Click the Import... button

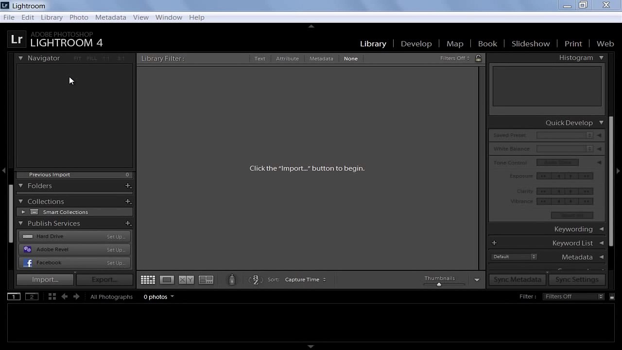point(45,280)
